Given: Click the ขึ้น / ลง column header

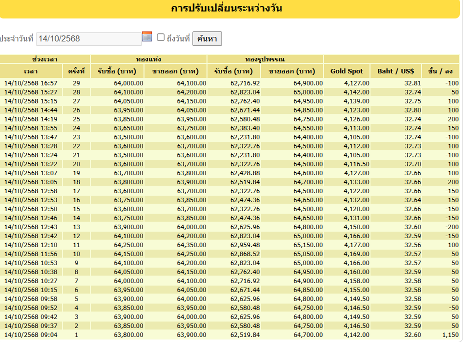Looking at the screenshot, I should click(440, 71).
